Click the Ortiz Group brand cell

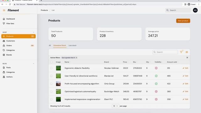pyautogui.click(x=109, y=84)
